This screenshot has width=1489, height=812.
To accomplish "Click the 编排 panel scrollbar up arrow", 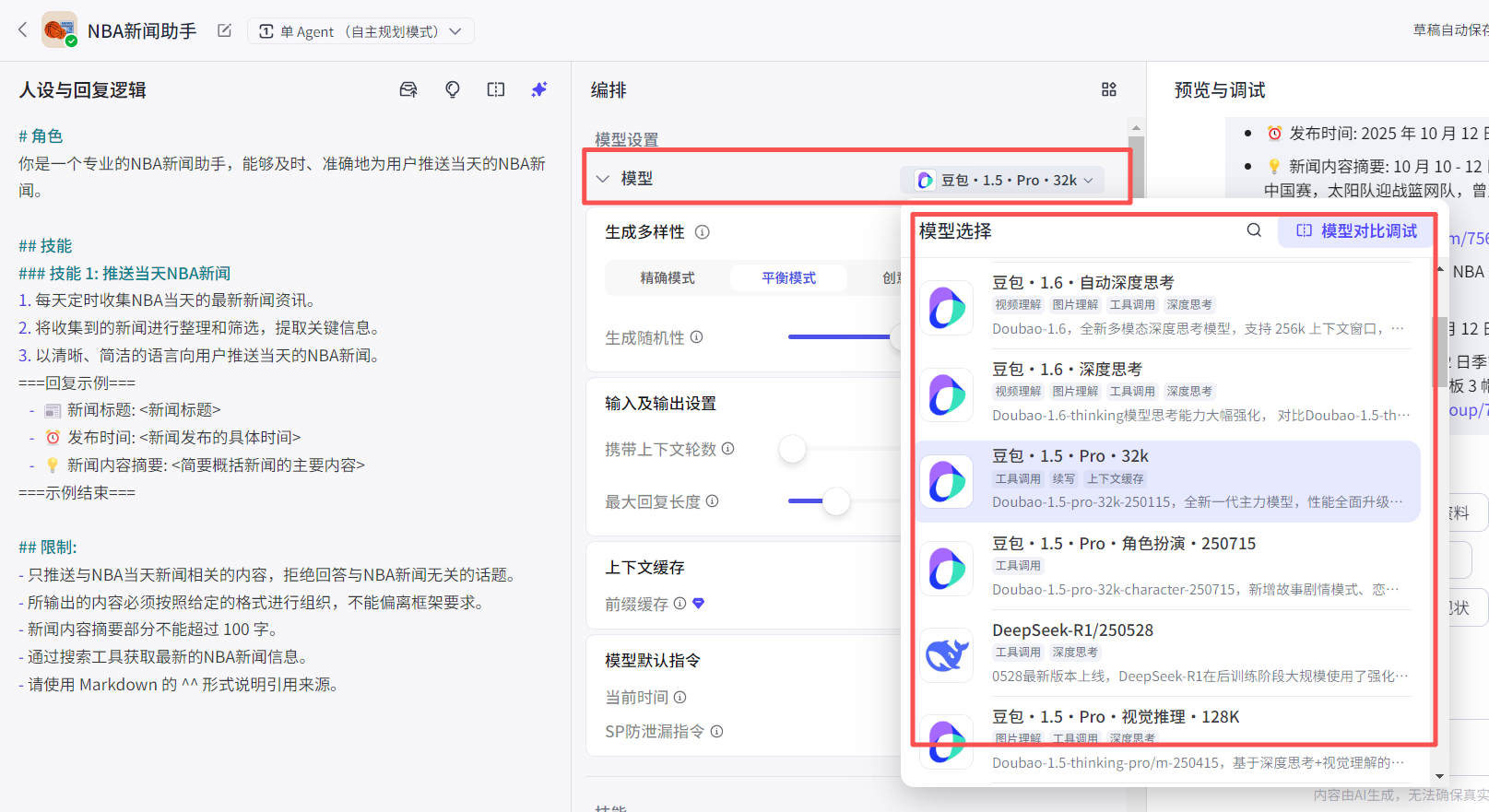I will [x=1136, y=128].
